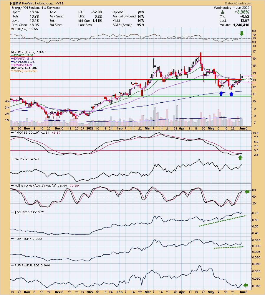Viewport: 265px width, 295px height.
Task: Click the volume bars icon in legend
Action: click(x=12, y=68)
